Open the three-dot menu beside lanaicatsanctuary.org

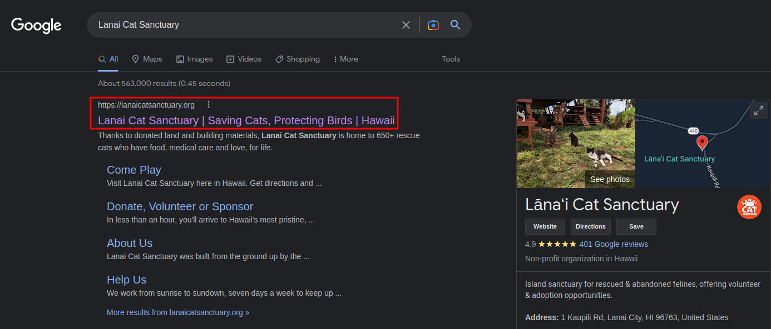209,104
